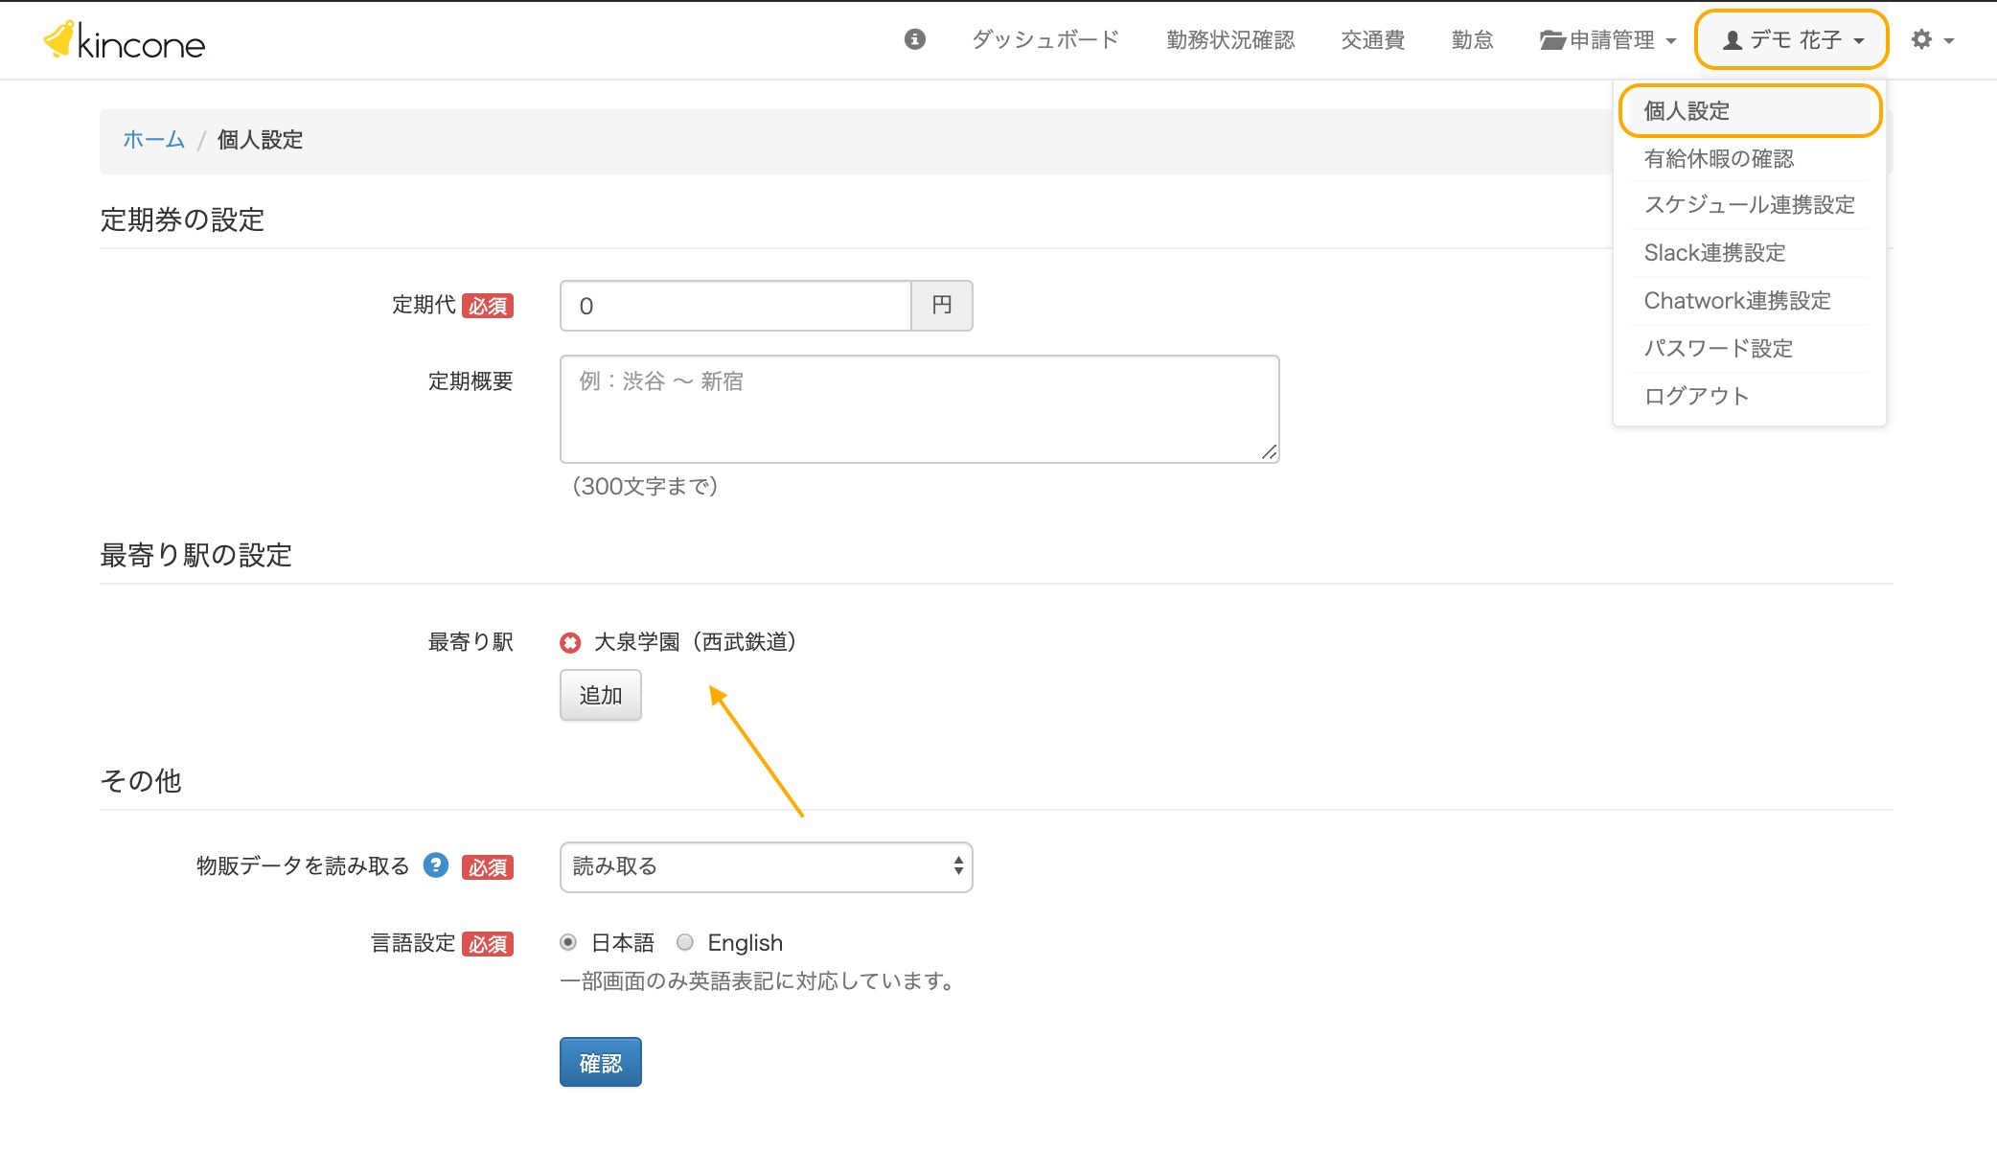Click the info circle icon in navbar
Screen dimensions: 1997x1152
click(914, 39)
